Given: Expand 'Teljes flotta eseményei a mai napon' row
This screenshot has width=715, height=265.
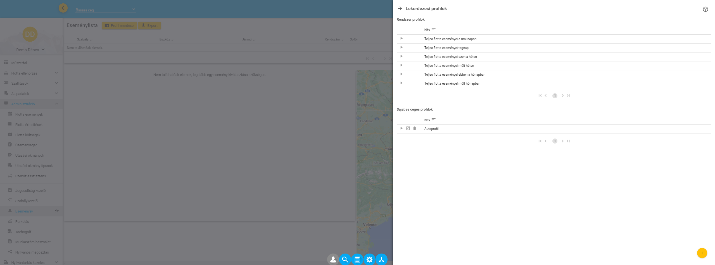Looking at the screenshot, I should (x=402, y=39).
